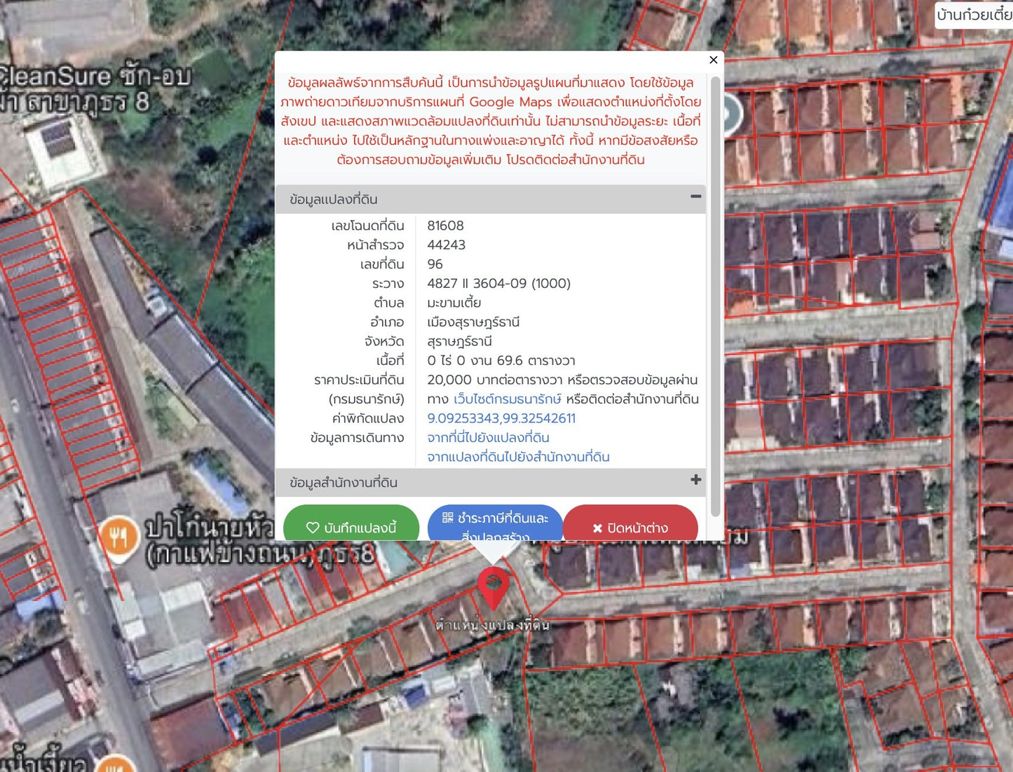Click the ข้อมูลแปลงที่ดิน section header title
This screenshot has width=1013, height=772.
coord(334,200)
